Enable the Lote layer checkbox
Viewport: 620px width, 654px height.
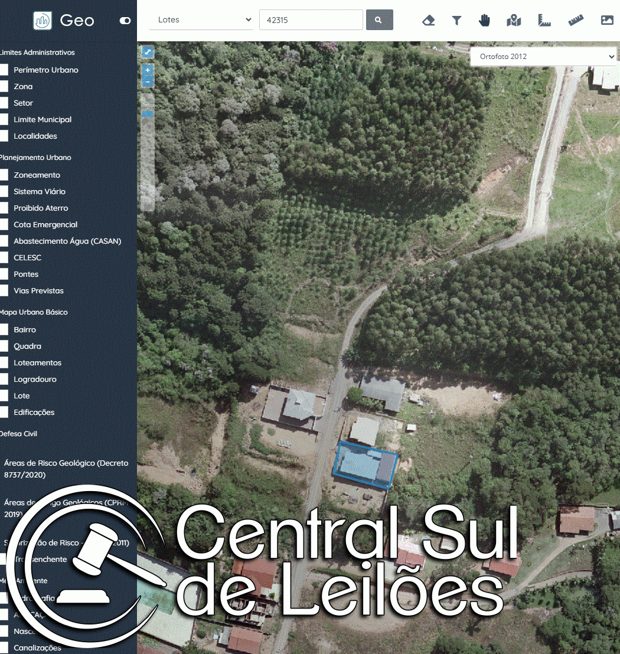tap(4, 396)
